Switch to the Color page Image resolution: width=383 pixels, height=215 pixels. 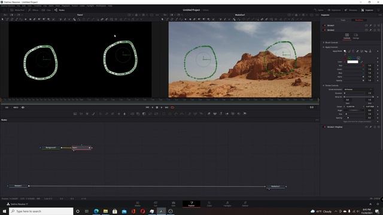[x=209, y=204]
